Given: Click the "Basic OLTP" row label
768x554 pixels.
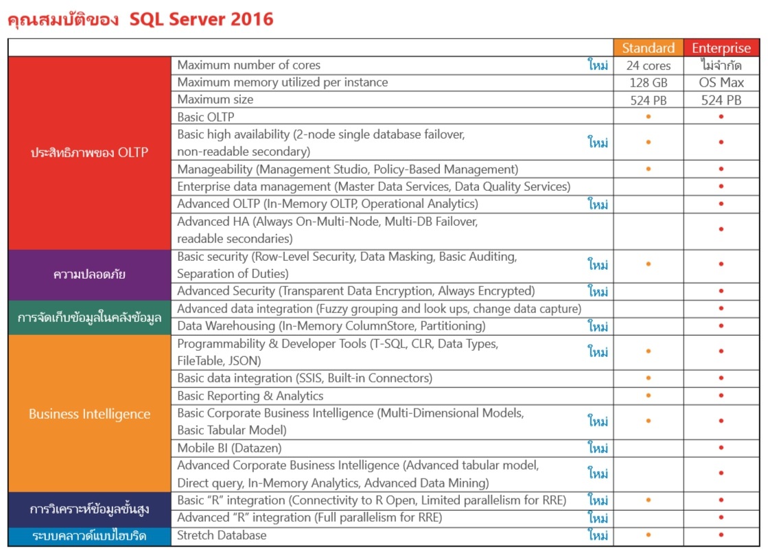Looking at the screenshot, I should [206, 117].
